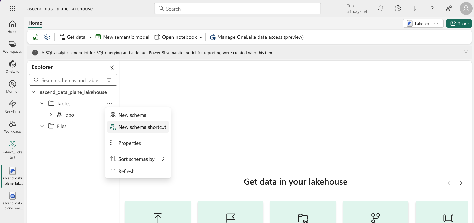This screenshot has width=474, height=223.
Task: Dismiss the SQL analytics endpoint notice
Action: click(466, 52)
